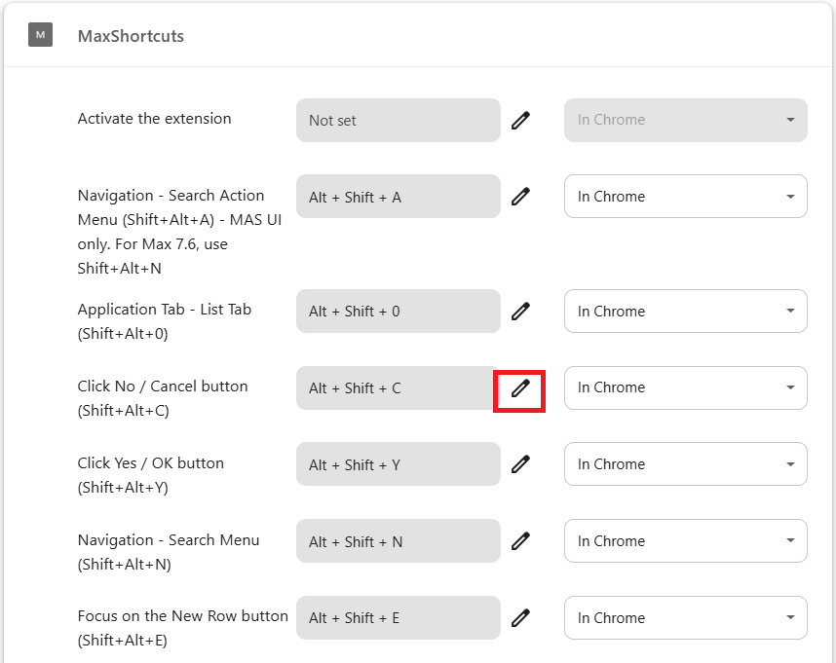The width and height of the screenshot is (836, 663).
Task: Expand In Chrome dropdown for Cancel button shortcut
Action: [686, 387]
